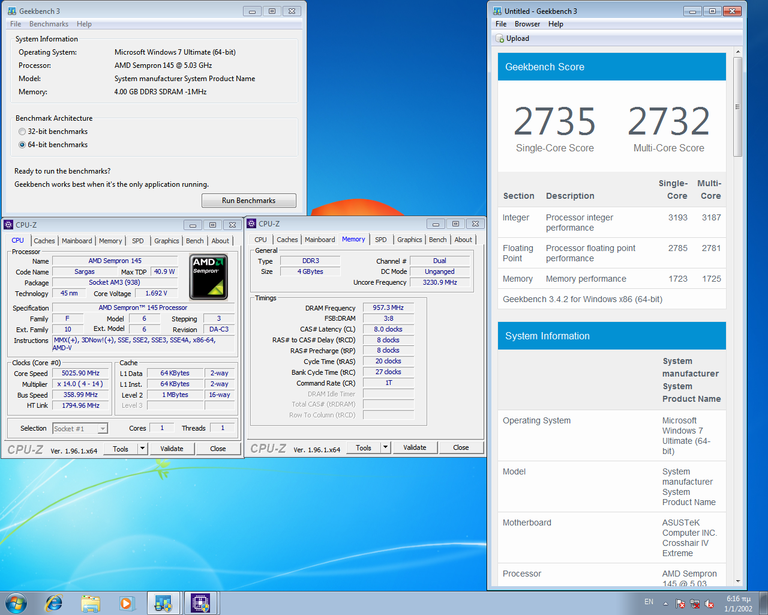Viewport: 768px width, 615px height.
Task: Open Tools dropdown arrow in left CPU-Z
Action: pyautogui.click(x=142, y=449)
